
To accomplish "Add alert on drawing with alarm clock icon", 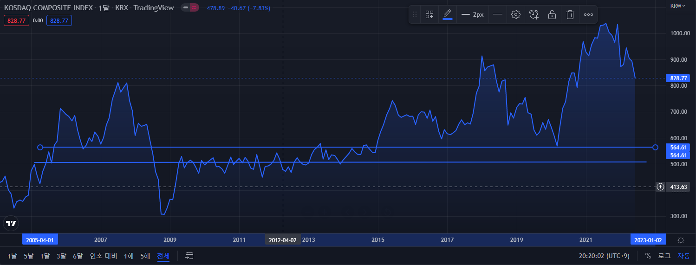I will (534, 14).
